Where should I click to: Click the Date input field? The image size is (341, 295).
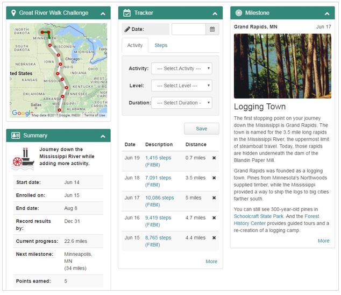[x=189, y=29]
